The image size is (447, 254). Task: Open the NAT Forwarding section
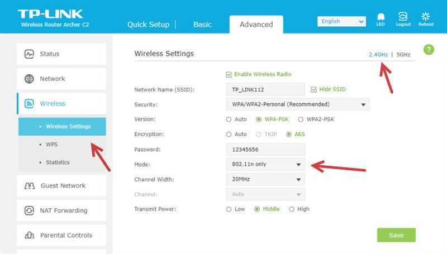[61, 210]
